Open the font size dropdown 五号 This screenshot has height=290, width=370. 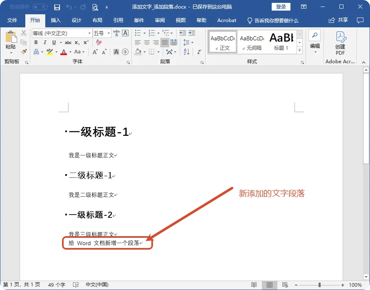click(x=109, y=33)
